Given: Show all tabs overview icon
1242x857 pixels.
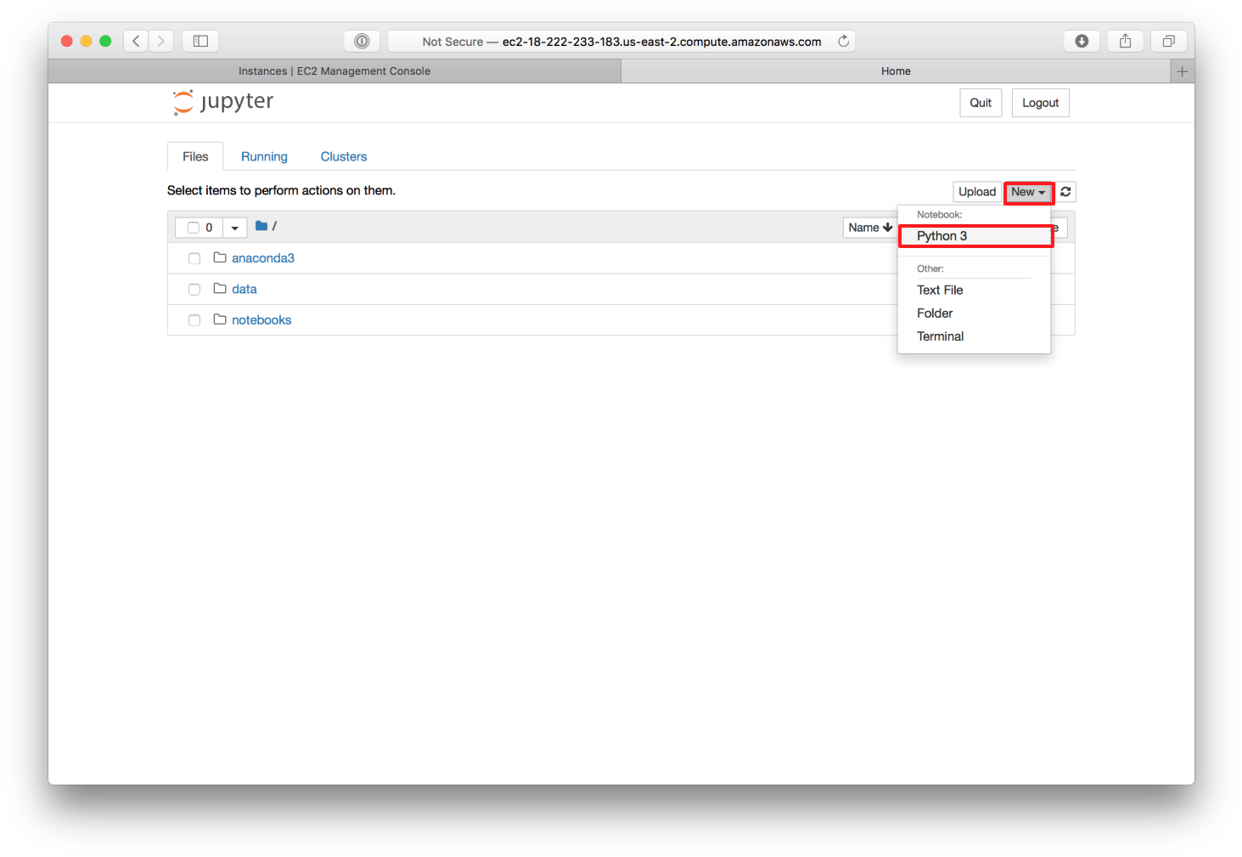Looking at the screenshot, I should pyautogui.click(x=1168, y=41).
